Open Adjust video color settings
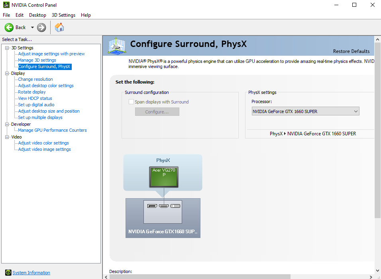381x279 pixels. tap(43, 143)
